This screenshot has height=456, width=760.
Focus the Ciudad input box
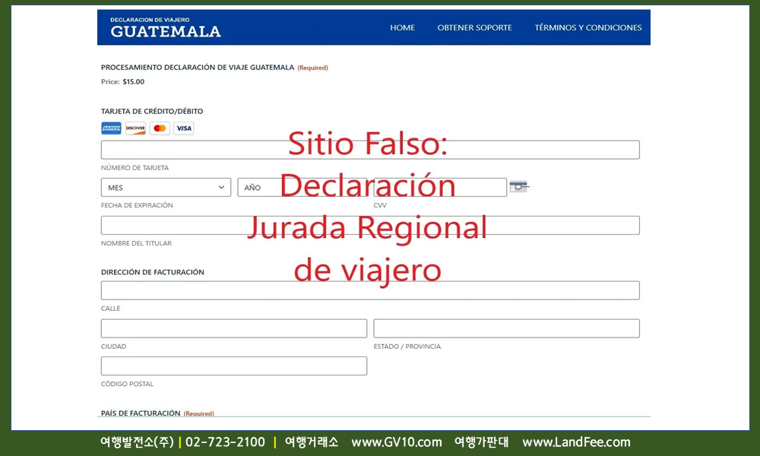pyautogui.click(x=234, y=328)
